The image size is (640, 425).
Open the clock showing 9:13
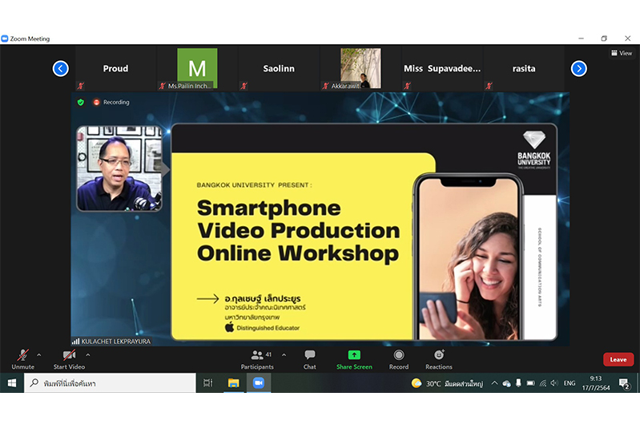[596, 383]
